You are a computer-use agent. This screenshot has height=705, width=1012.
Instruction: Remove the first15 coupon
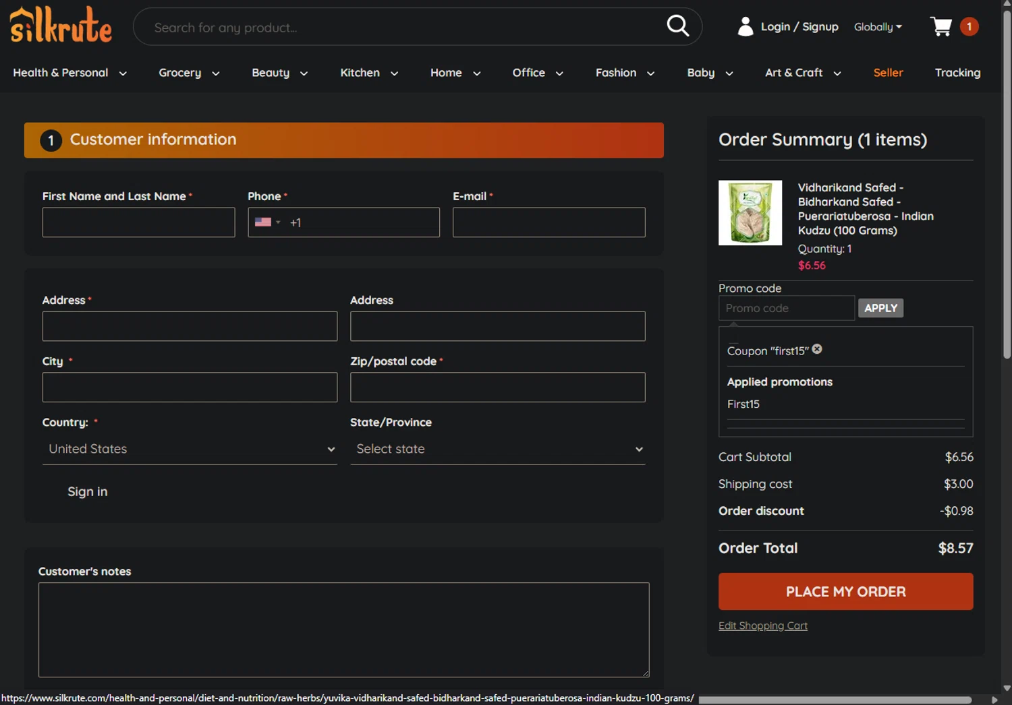click(x=817, y=349)
